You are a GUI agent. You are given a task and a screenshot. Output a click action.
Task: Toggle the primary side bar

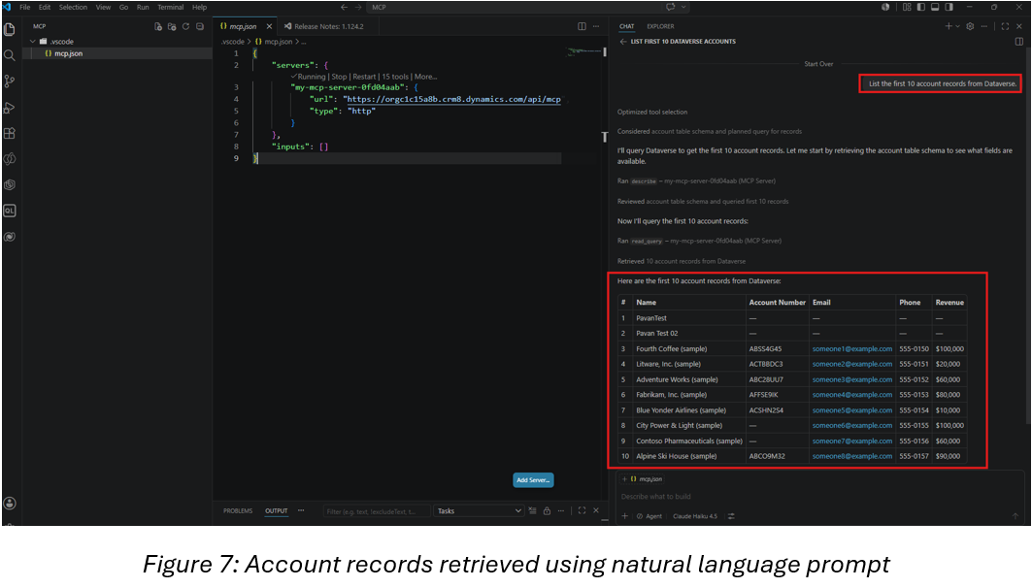pyautogui.click(x=920, y=7)
